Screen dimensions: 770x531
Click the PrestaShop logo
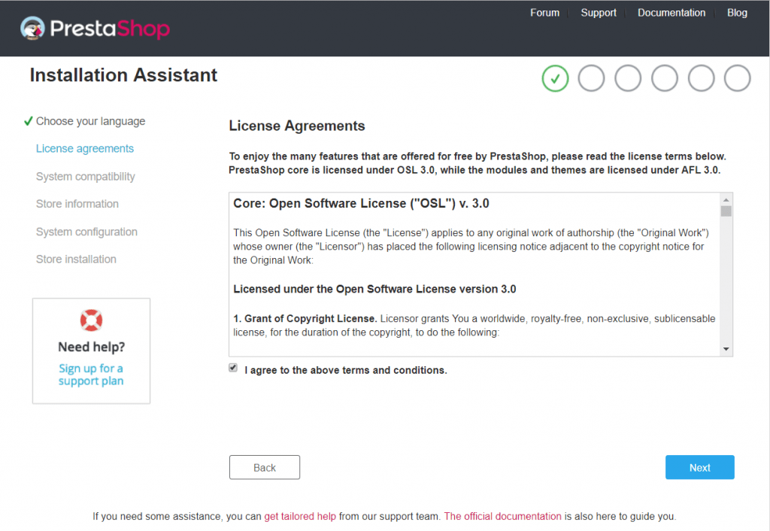(x=95, y=29)
